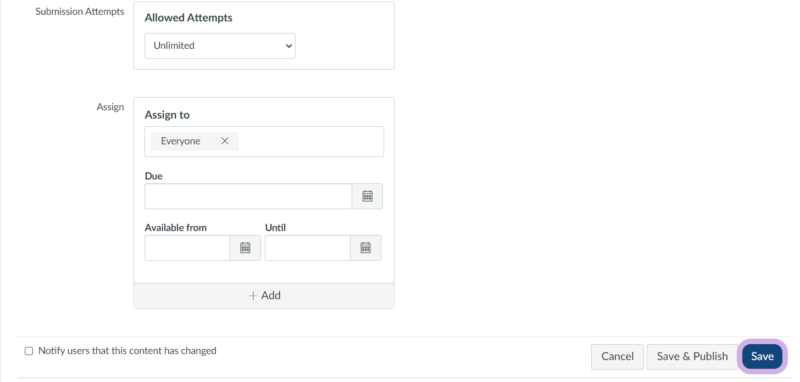
Task: Open the Due date calendar picker
Action: 367,196
